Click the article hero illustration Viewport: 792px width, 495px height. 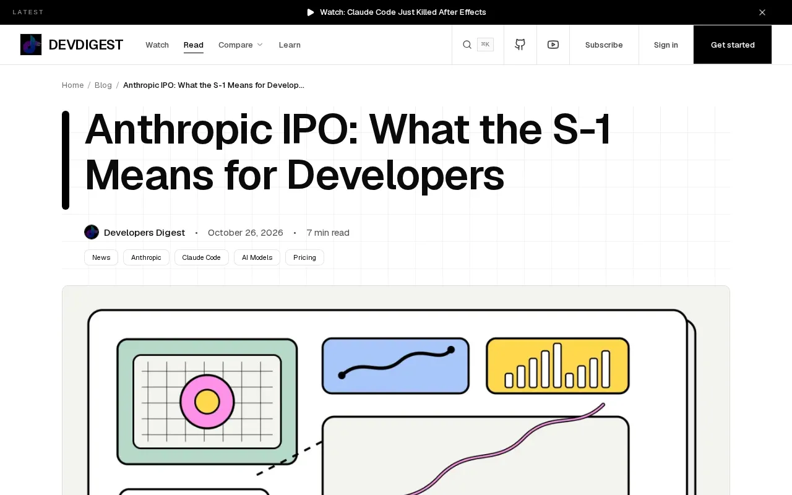click(x=396, y=390)
